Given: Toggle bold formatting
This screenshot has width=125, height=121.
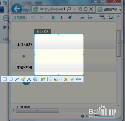Looking at the screenshot, I should (x=53, y=18).
